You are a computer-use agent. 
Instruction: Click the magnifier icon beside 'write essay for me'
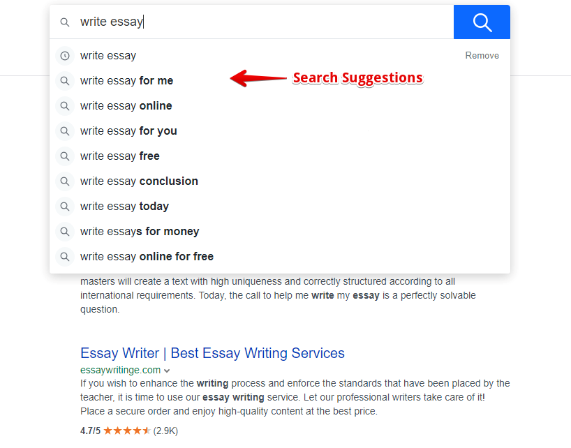pyautogui.click(x=65, y=81)
